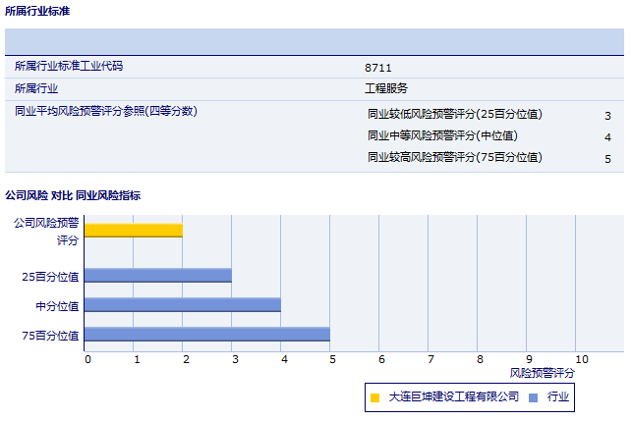Click the yellow legend swatch for 大连巨坤建设工程有限公司
Screen dimensions: 631x421
tap(374, 397)
